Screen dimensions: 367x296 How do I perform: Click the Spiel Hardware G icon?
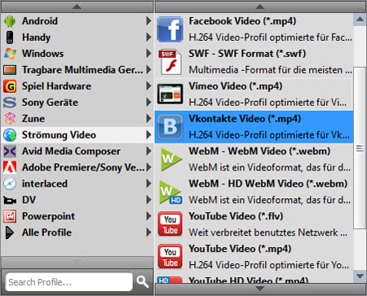pyautogui.click(x=10, y=86)
